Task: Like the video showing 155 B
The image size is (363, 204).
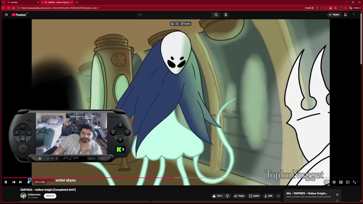Action: (217, 196)
